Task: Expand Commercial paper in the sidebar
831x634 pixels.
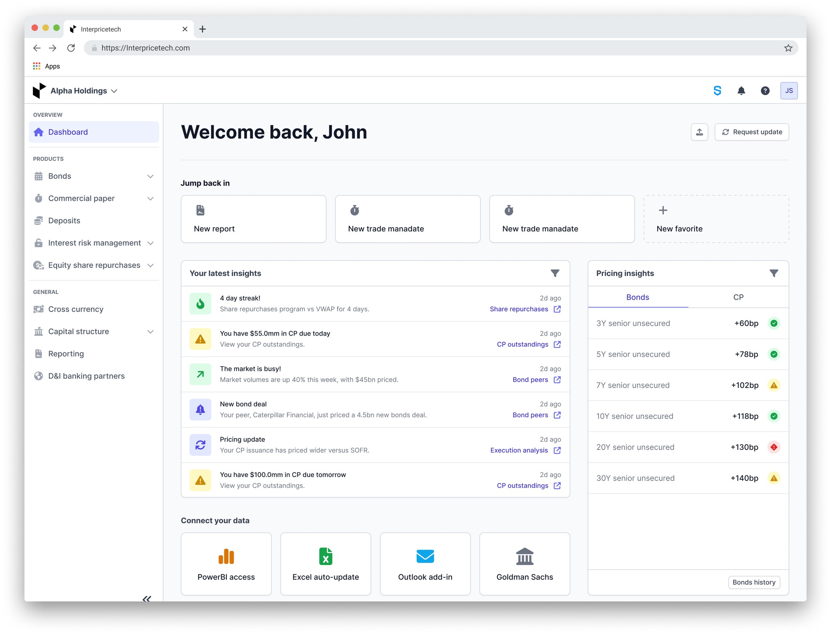Action: [150, 198]
